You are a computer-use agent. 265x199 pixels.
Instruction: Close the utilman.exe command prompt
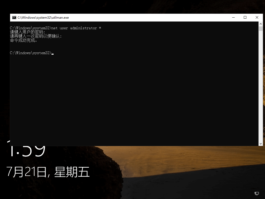coord(257,17)
